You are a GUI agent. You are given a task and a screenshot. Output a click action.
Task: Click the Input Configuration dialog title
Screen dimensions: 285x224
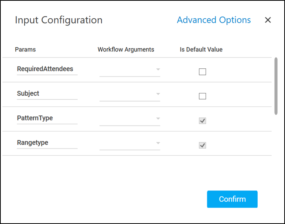click(x=59, y=20)
